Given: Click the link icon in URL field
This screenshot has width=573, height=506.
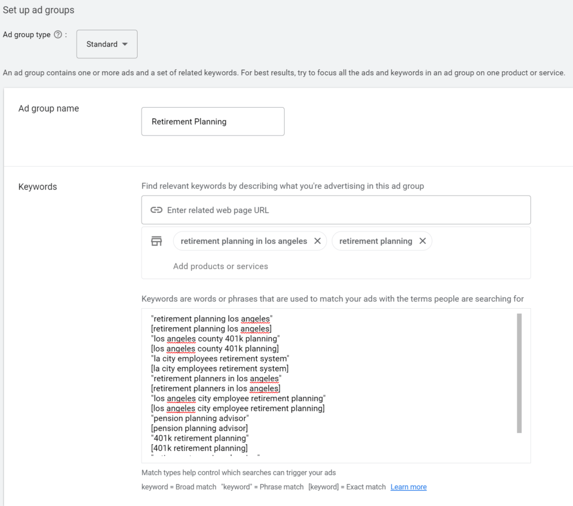Looking at the screenshot, I should pos(156,210).
